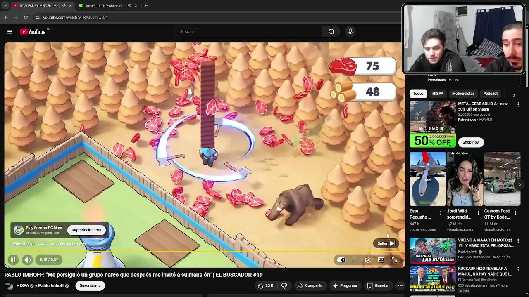
Task: Select the Todos filter chip
Action: click(x=418, y=94)
